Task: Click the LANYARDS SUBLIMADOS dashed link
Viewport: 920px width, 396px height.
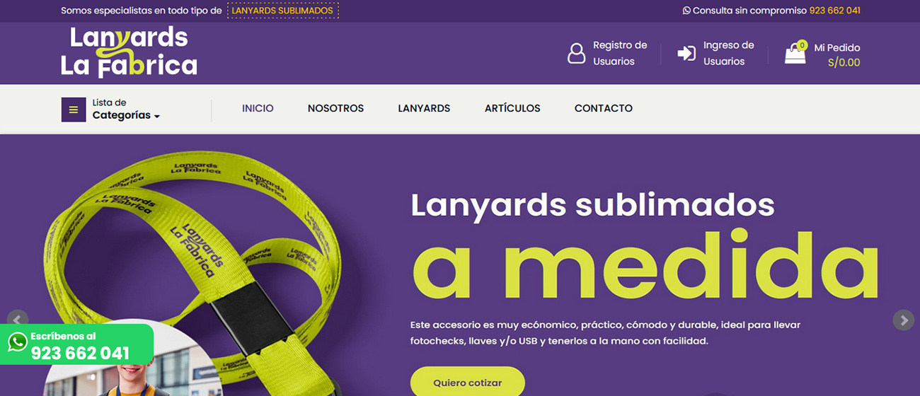Action: point(282,11)
